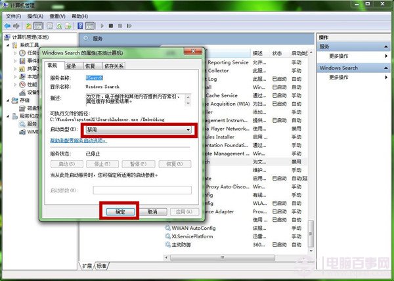This screenshot has width=394, height=281.
Task: Select the local users and groups icon
Action: (22, 76)
